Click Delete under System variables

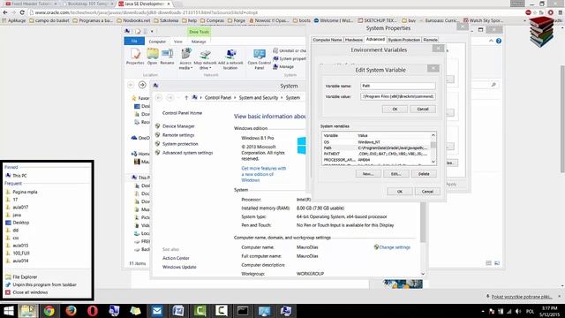coord(424,174)
